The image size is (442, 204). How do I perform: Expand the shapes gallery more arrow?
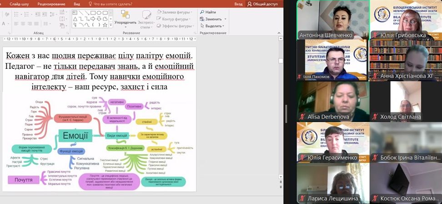point(110,25)
